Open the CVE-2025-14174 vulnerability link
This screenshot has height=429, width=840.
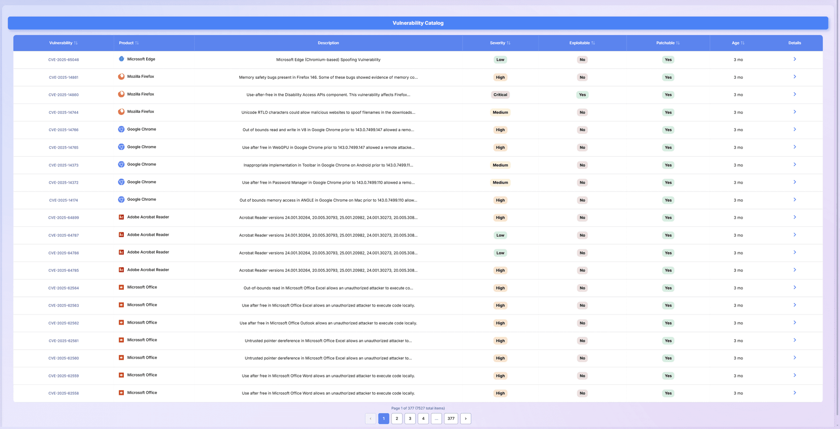click(x=63, y=200)
